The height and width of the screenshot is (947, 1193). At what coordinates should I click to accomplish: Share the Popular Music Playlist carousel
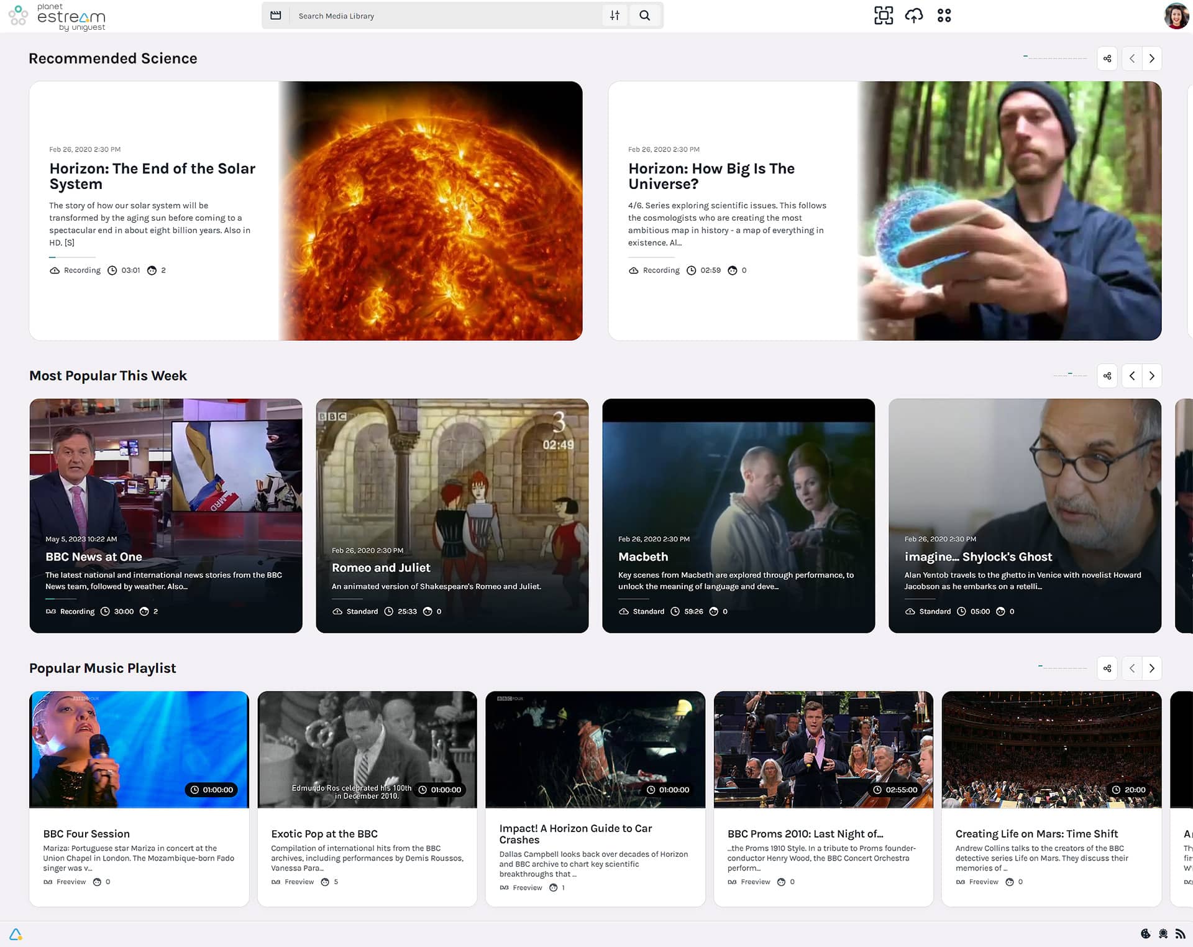tap(1107, 668)
